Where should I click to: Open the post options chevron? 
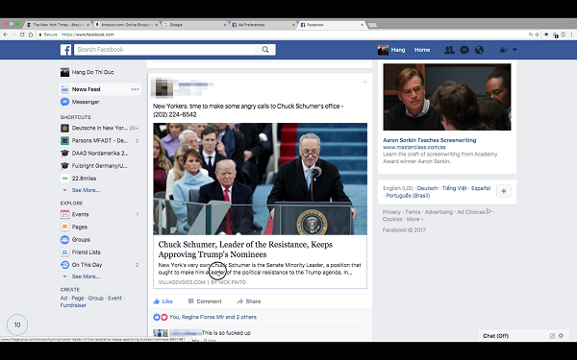tap(364, 82)
